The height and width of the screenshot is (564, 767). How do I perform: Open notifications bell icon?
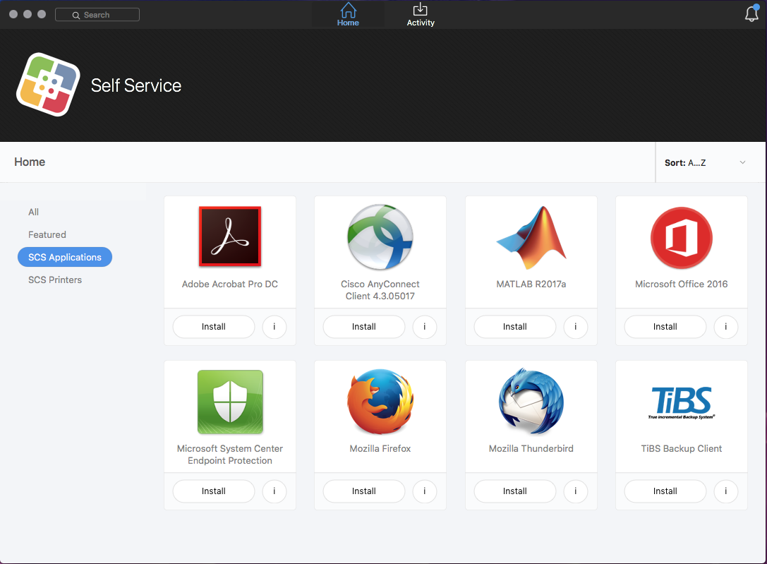point(751,13)
